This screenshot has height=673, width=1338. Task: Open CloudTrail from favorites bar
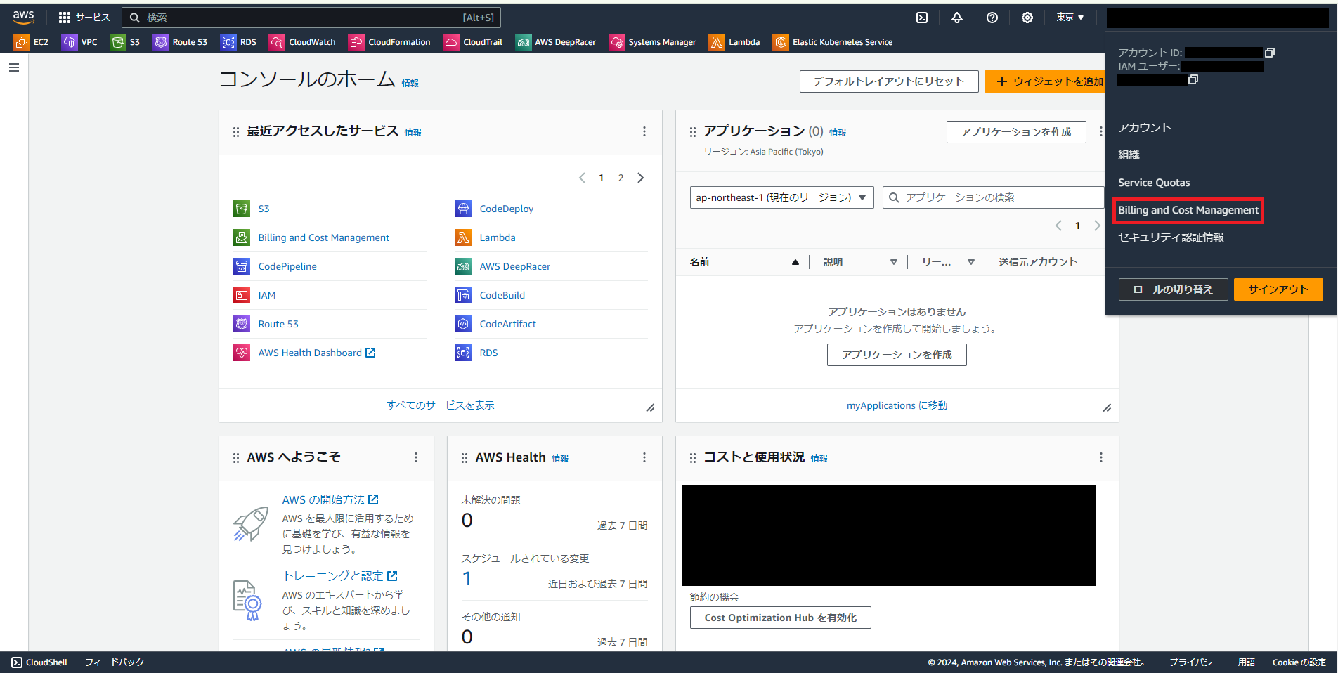tap(473, 42)
